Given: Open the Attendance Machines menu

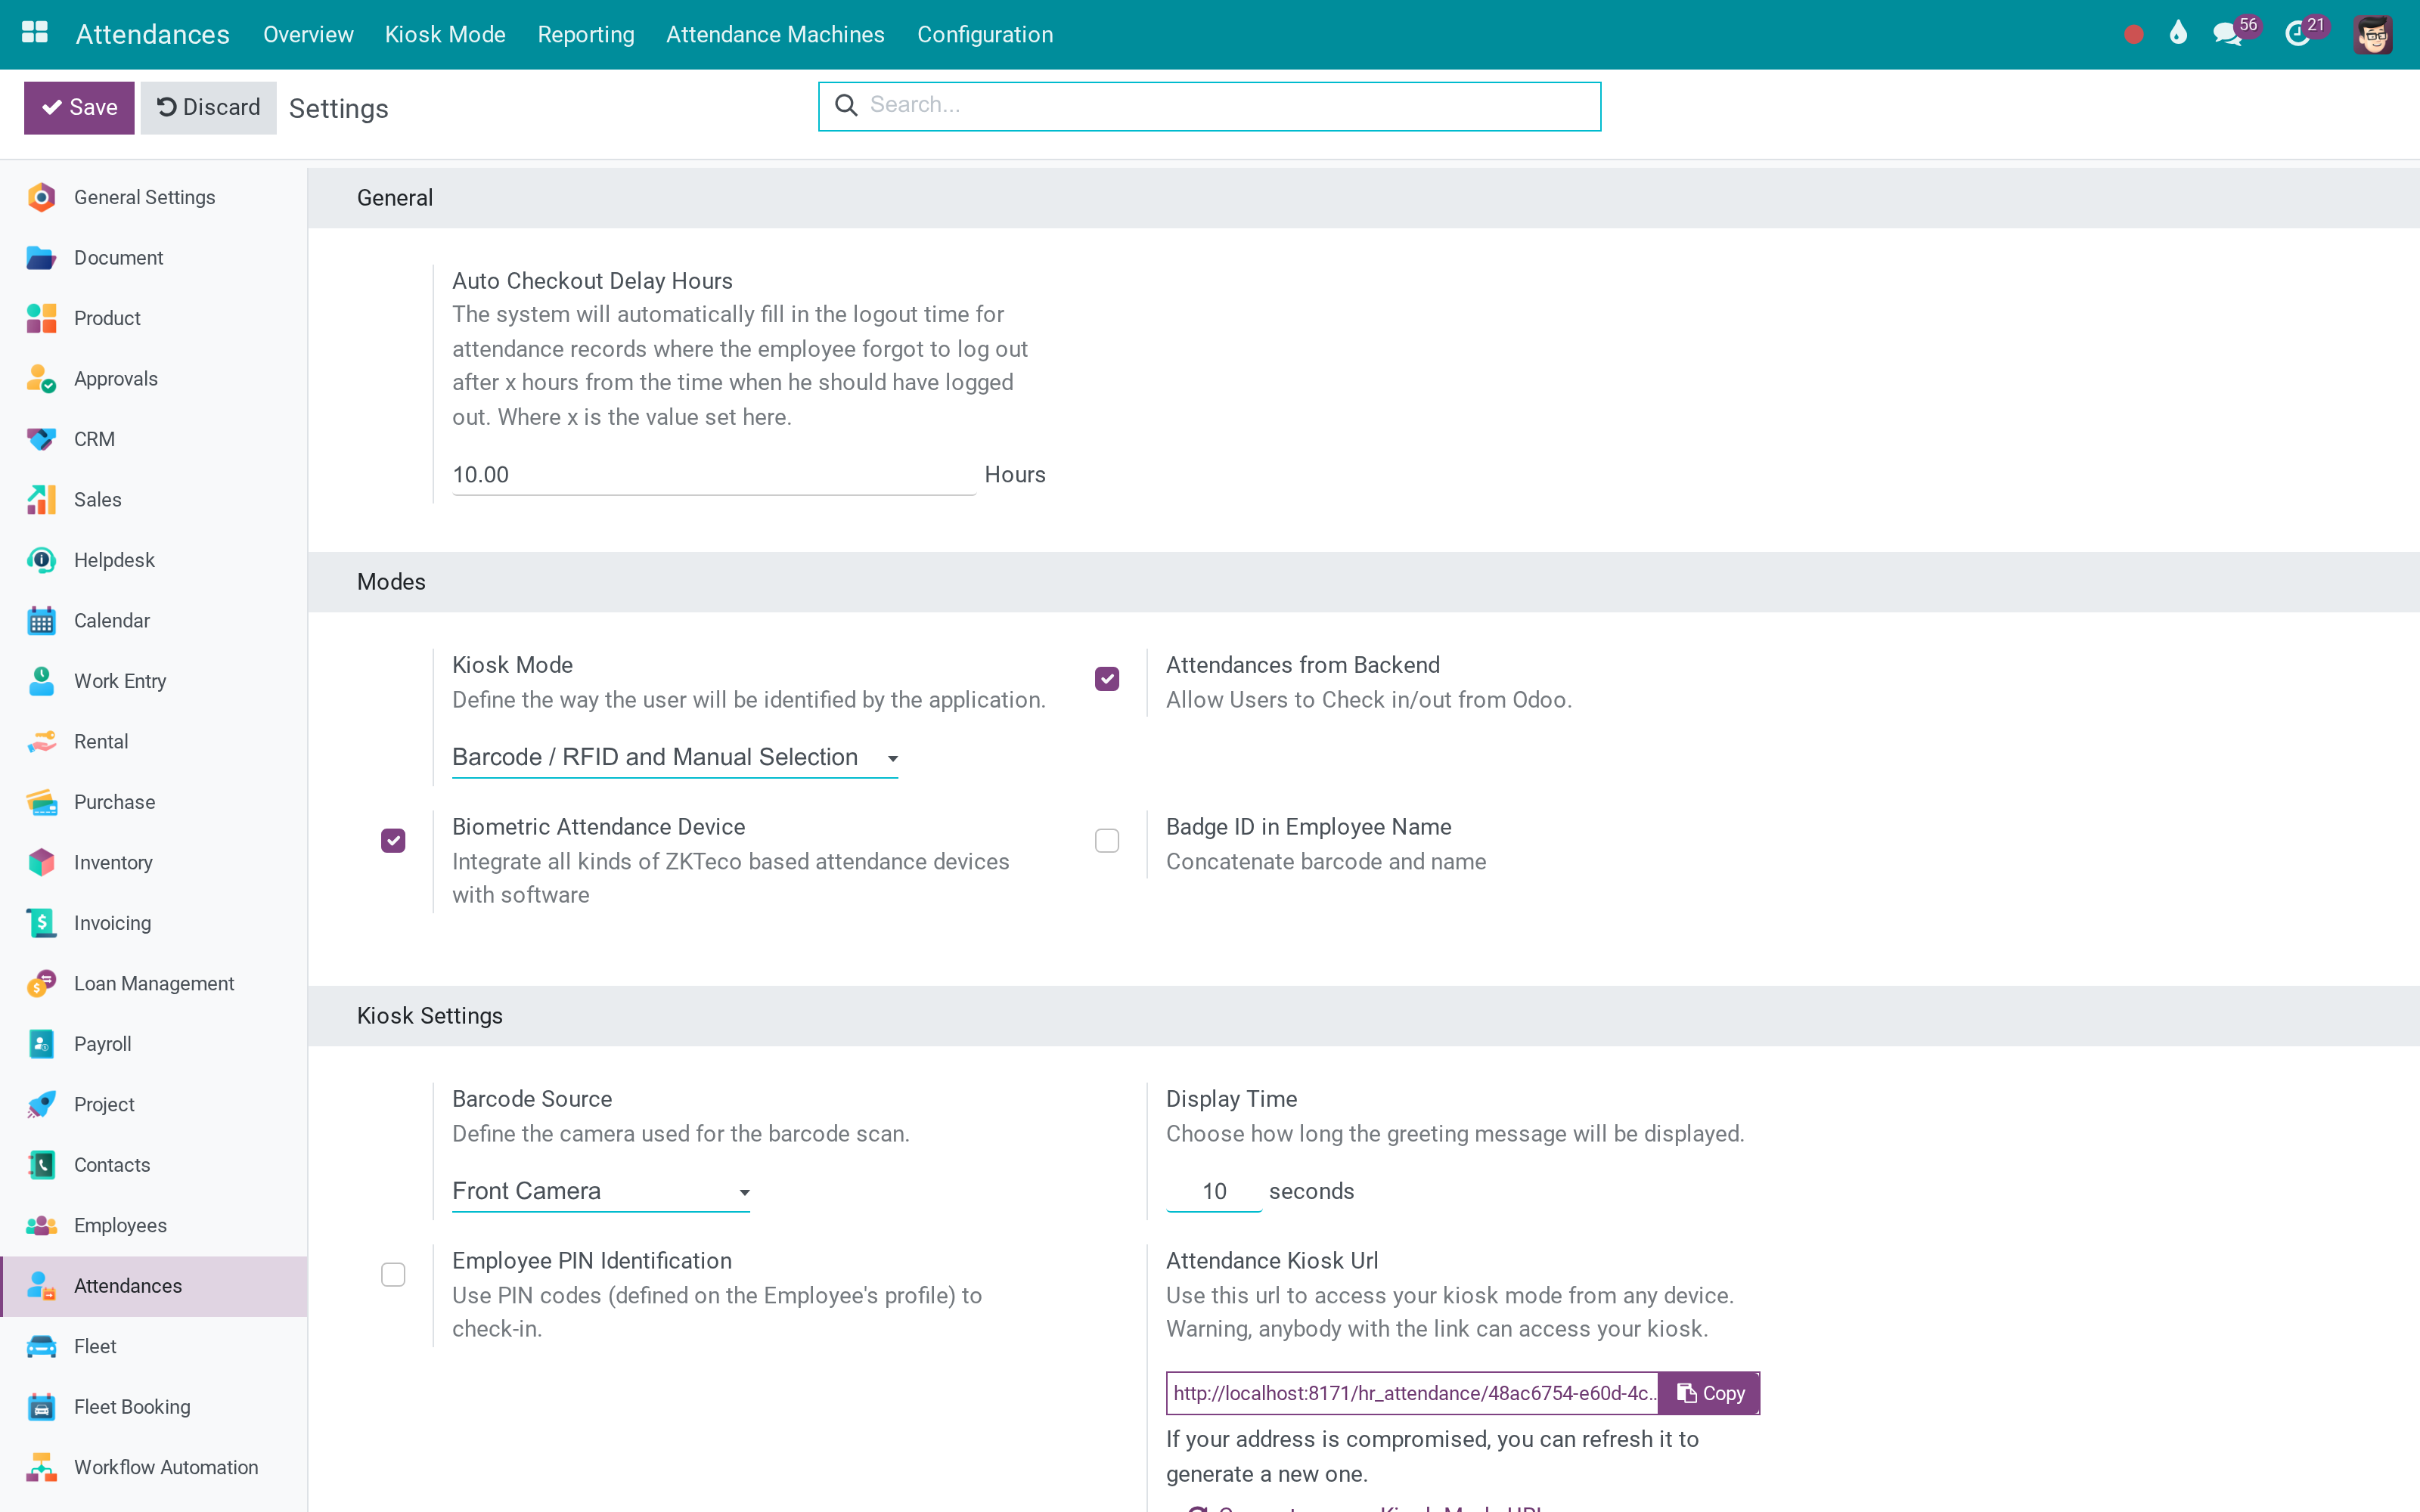Looking at the screenshot, I should (x=775, y=35).
